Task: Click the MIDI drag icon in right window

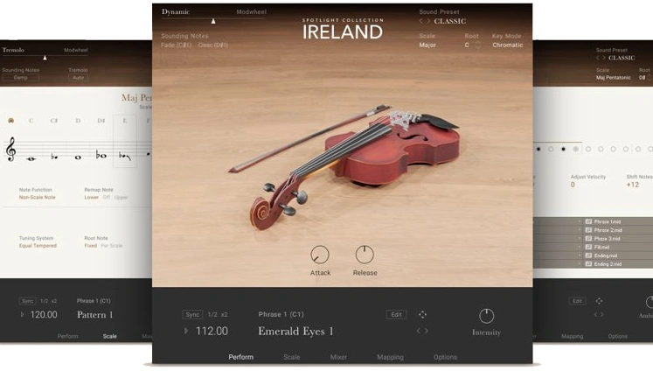Action: (599, 301)
